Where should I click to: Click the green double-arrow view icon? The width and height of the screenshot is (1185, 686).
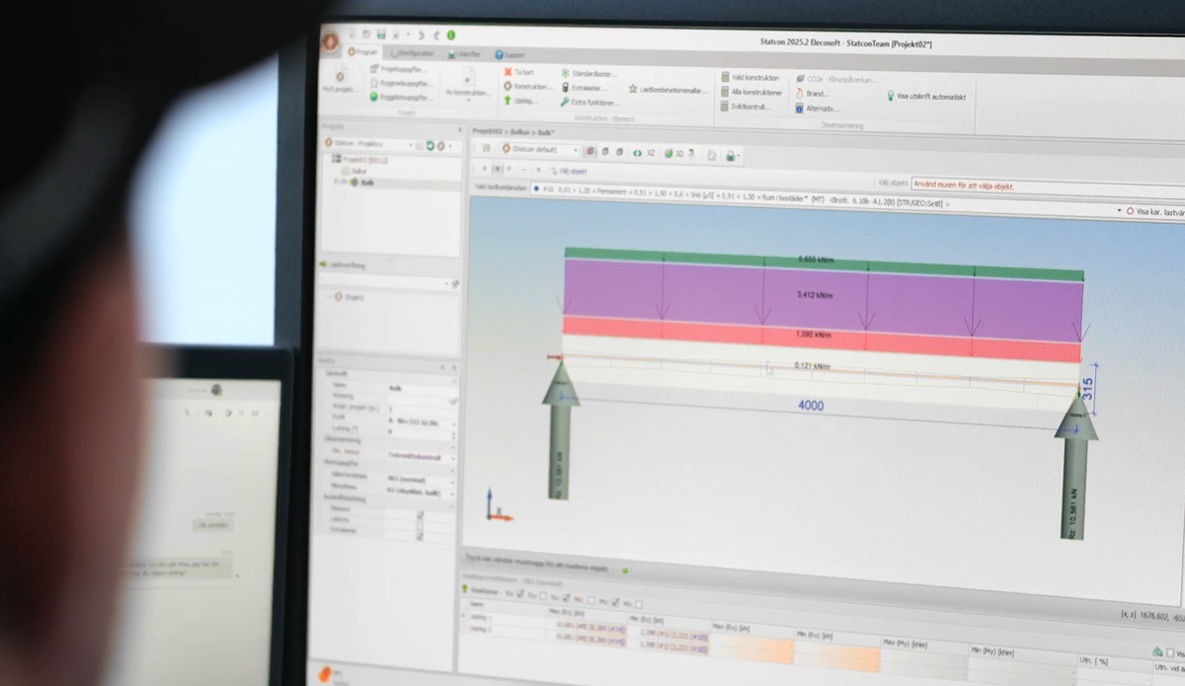click(x=636, y=153)
